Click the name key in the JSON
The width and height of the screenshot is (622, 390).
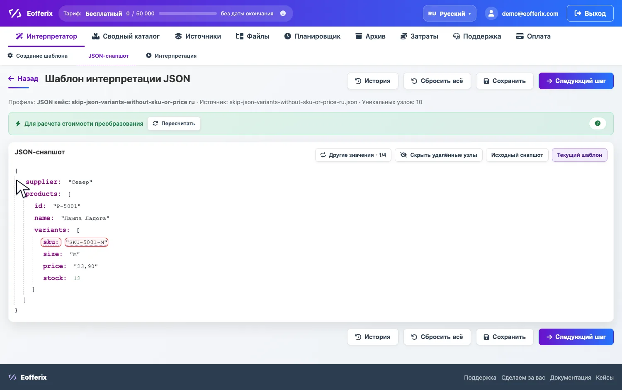(44, 218)
